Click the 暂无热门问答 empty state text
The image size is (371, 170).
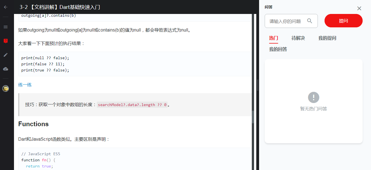point(314,109)
